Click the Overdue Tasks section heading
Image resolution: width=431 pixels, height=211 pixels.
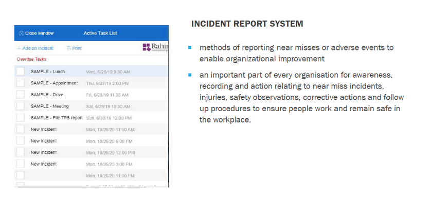(x=31, y=59)
